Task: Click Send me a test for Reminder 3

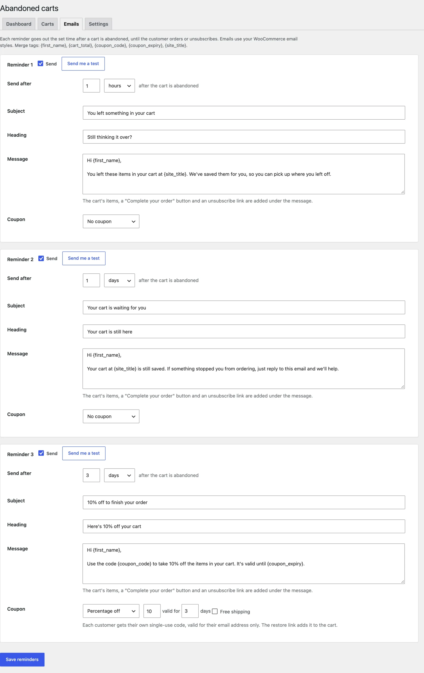Action: pyautogui.click(x=84, y=453)
